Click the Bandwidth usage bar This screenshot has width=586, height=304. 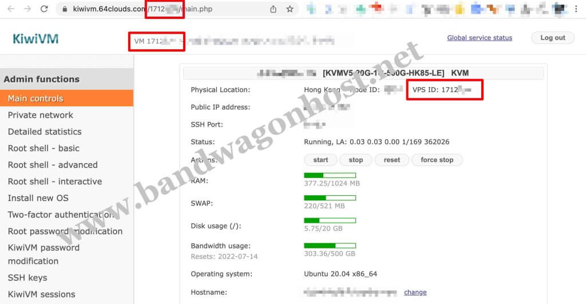[330, 246]
